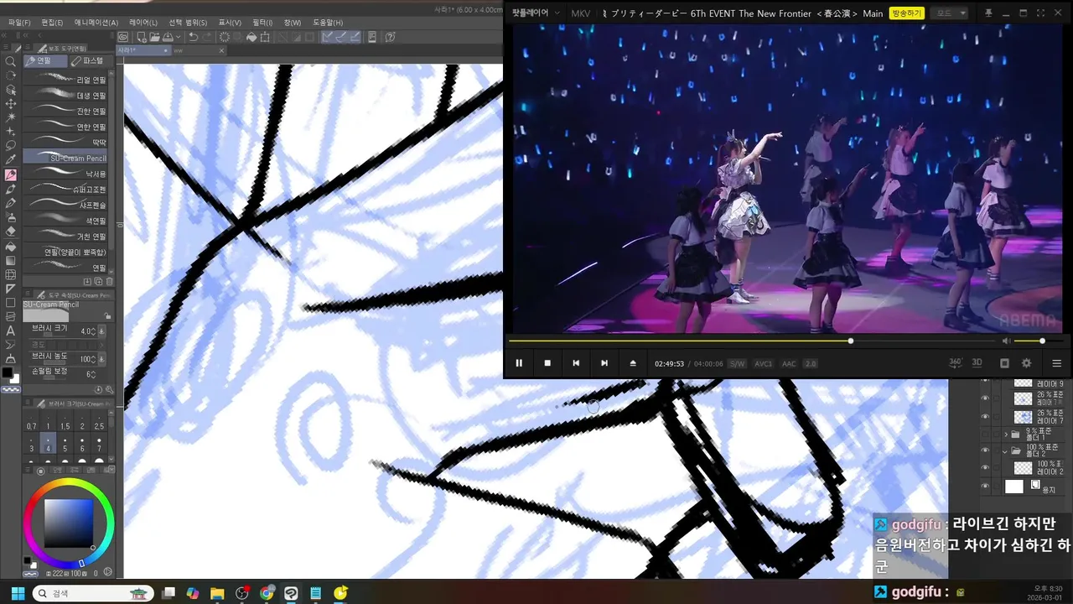Toggle the S/W decoder indicator
The width and height of the screenshot is (1073, 604).
tap(737, 363)
